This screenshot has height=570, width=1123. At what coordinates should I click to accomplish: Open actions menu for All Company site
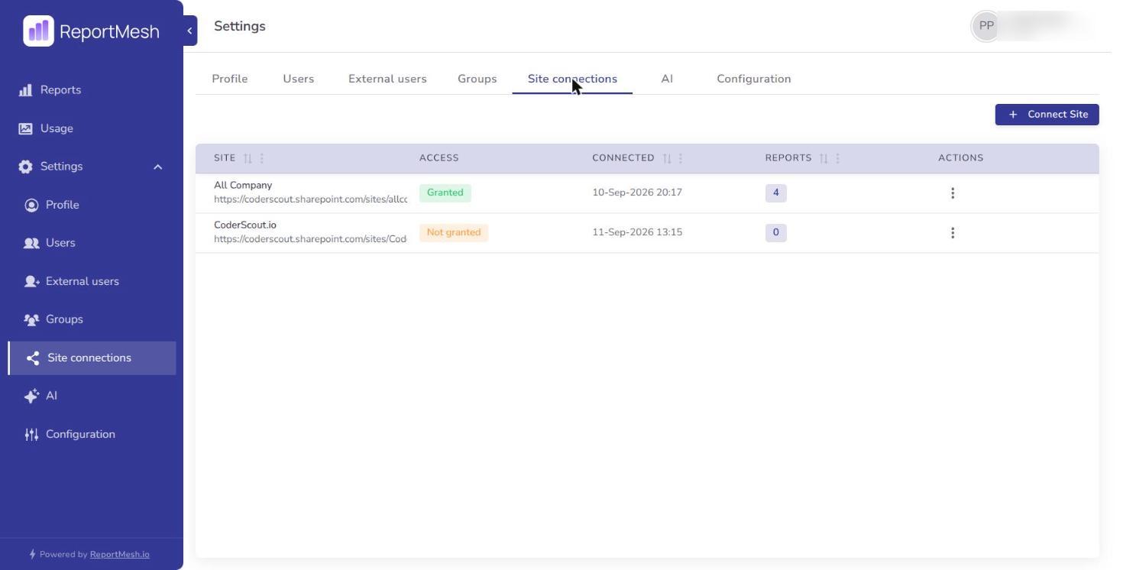pyautogui.click(x=953, y=193)
